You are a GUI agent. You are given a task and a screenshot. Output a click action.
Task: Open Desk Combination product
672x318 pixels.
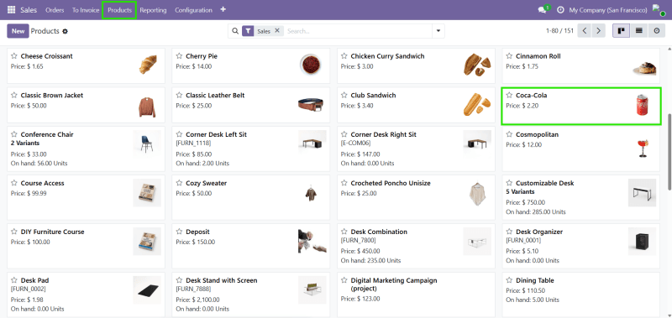click(379, 232)
